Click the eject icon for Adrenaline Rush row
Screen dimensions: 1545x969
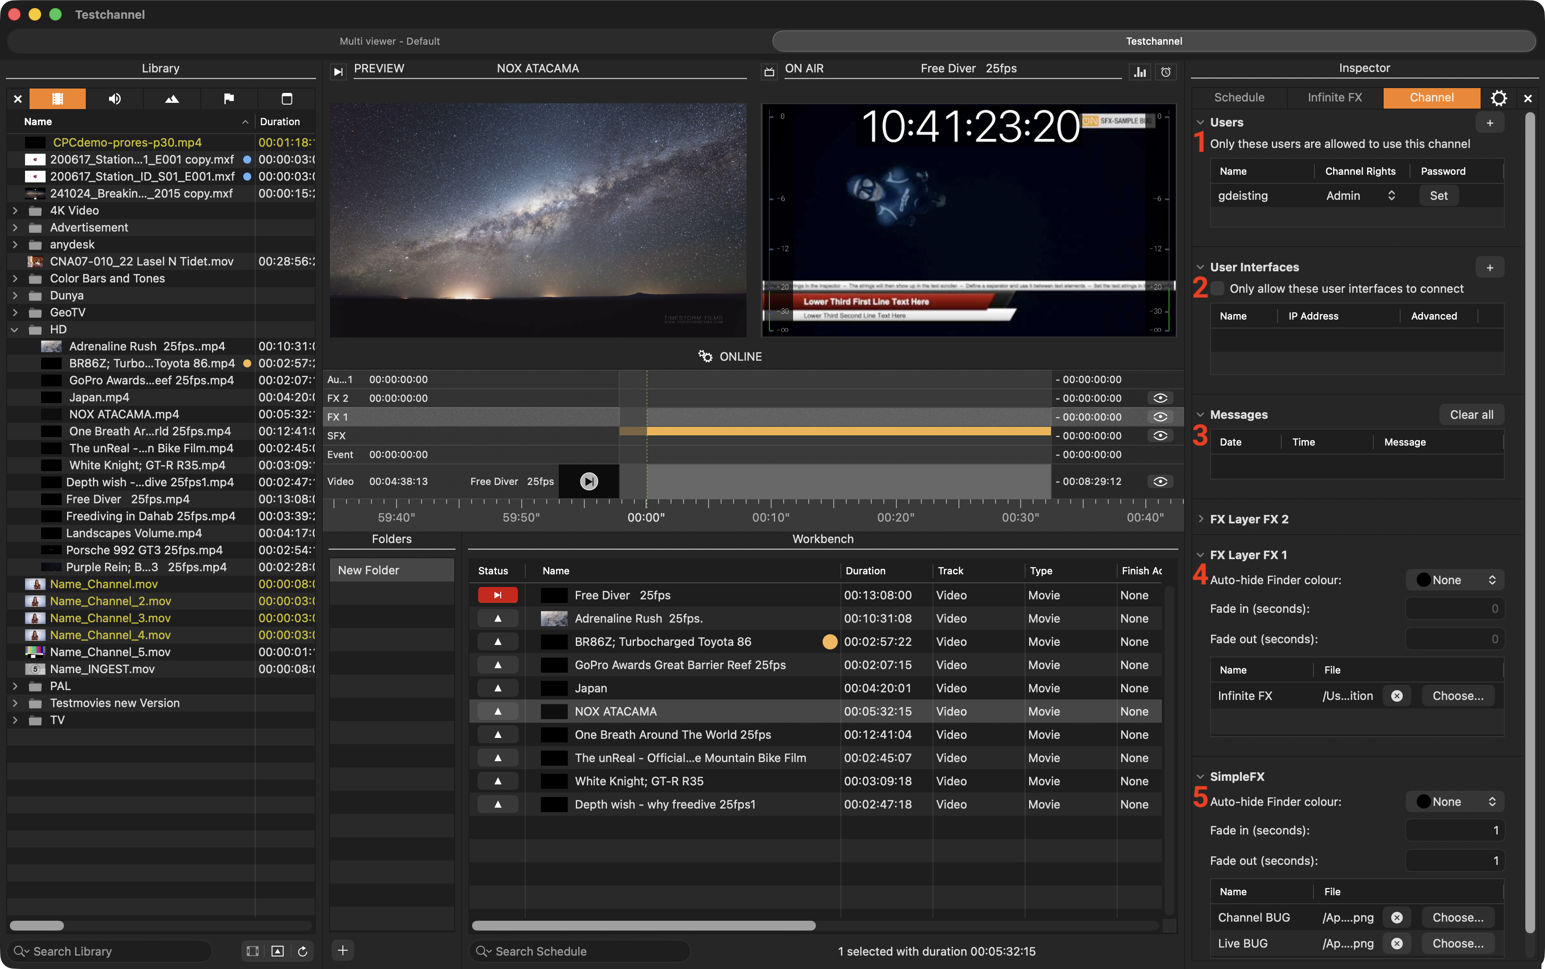click(497, 619)
